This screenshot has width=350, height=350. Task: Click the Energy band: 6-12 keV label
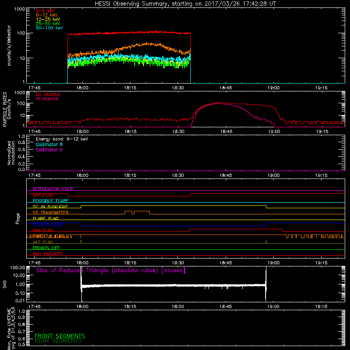[x=62, y=139]
